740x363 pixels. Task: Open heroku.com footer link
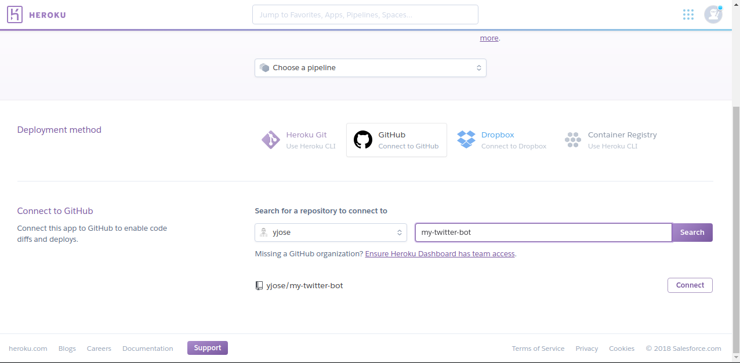coord(28,349)
